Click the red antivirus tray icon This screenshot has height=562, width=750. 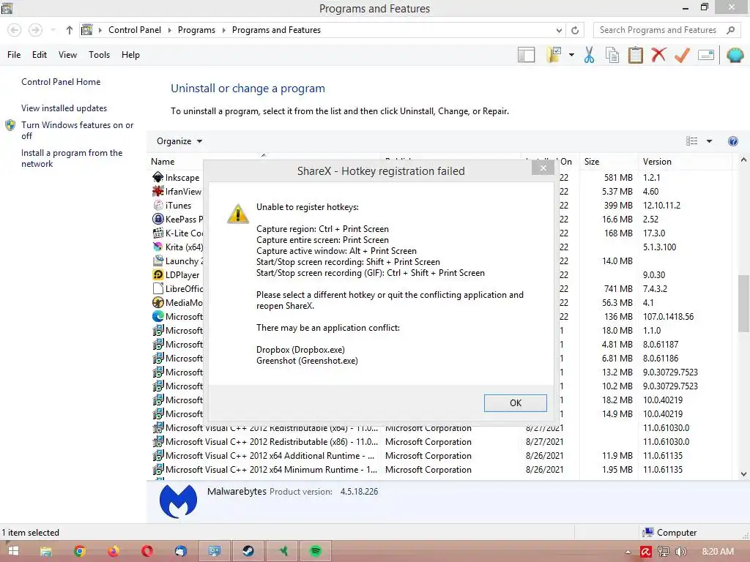(x=646, y=552)
